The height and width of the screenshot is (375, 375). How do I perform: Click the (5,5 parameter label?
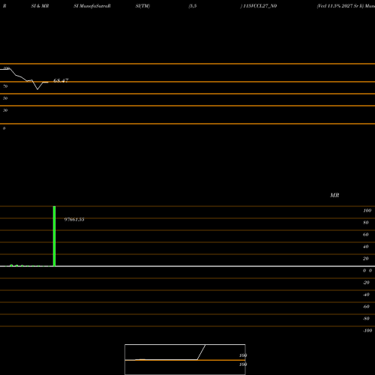tap(193, 6)
